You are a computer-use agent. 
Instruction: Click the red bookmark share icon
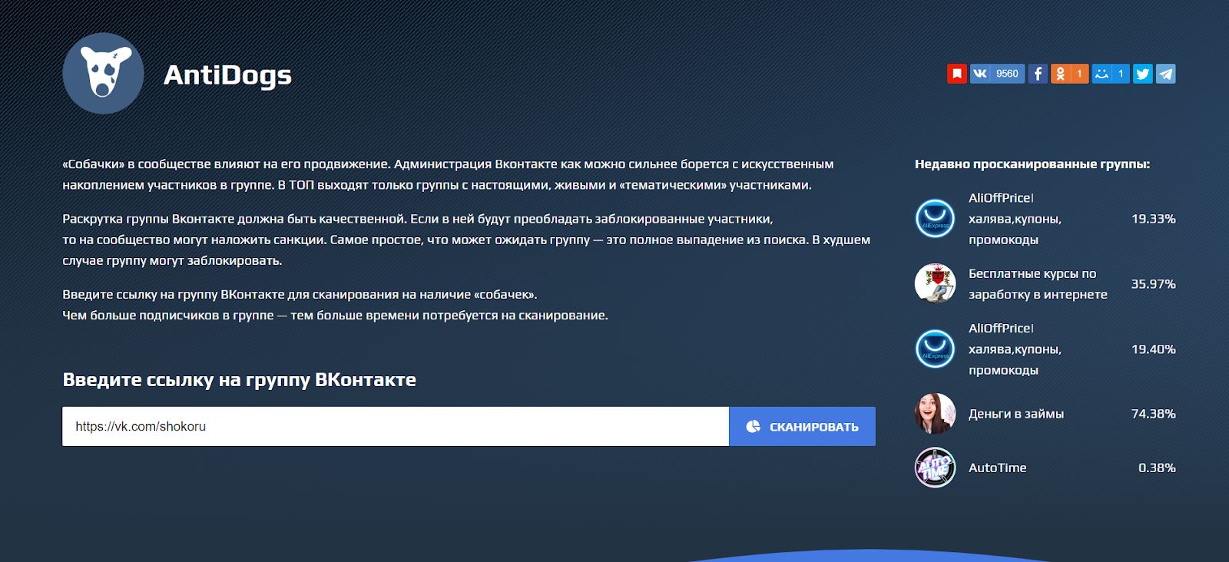[x=956, y=74]
